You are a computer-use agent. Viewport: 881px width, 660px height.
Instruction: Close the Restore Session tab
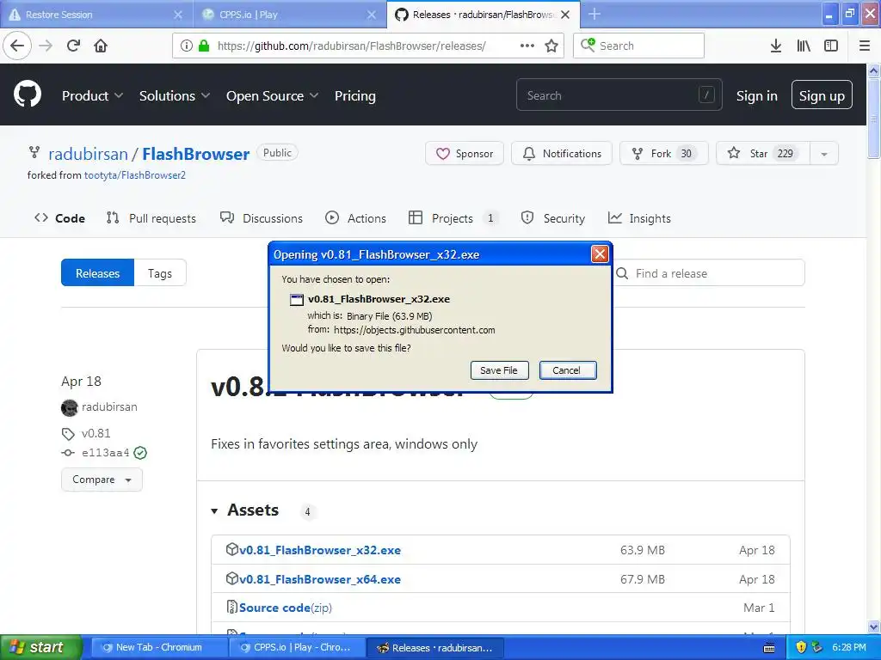click(178, 15)
